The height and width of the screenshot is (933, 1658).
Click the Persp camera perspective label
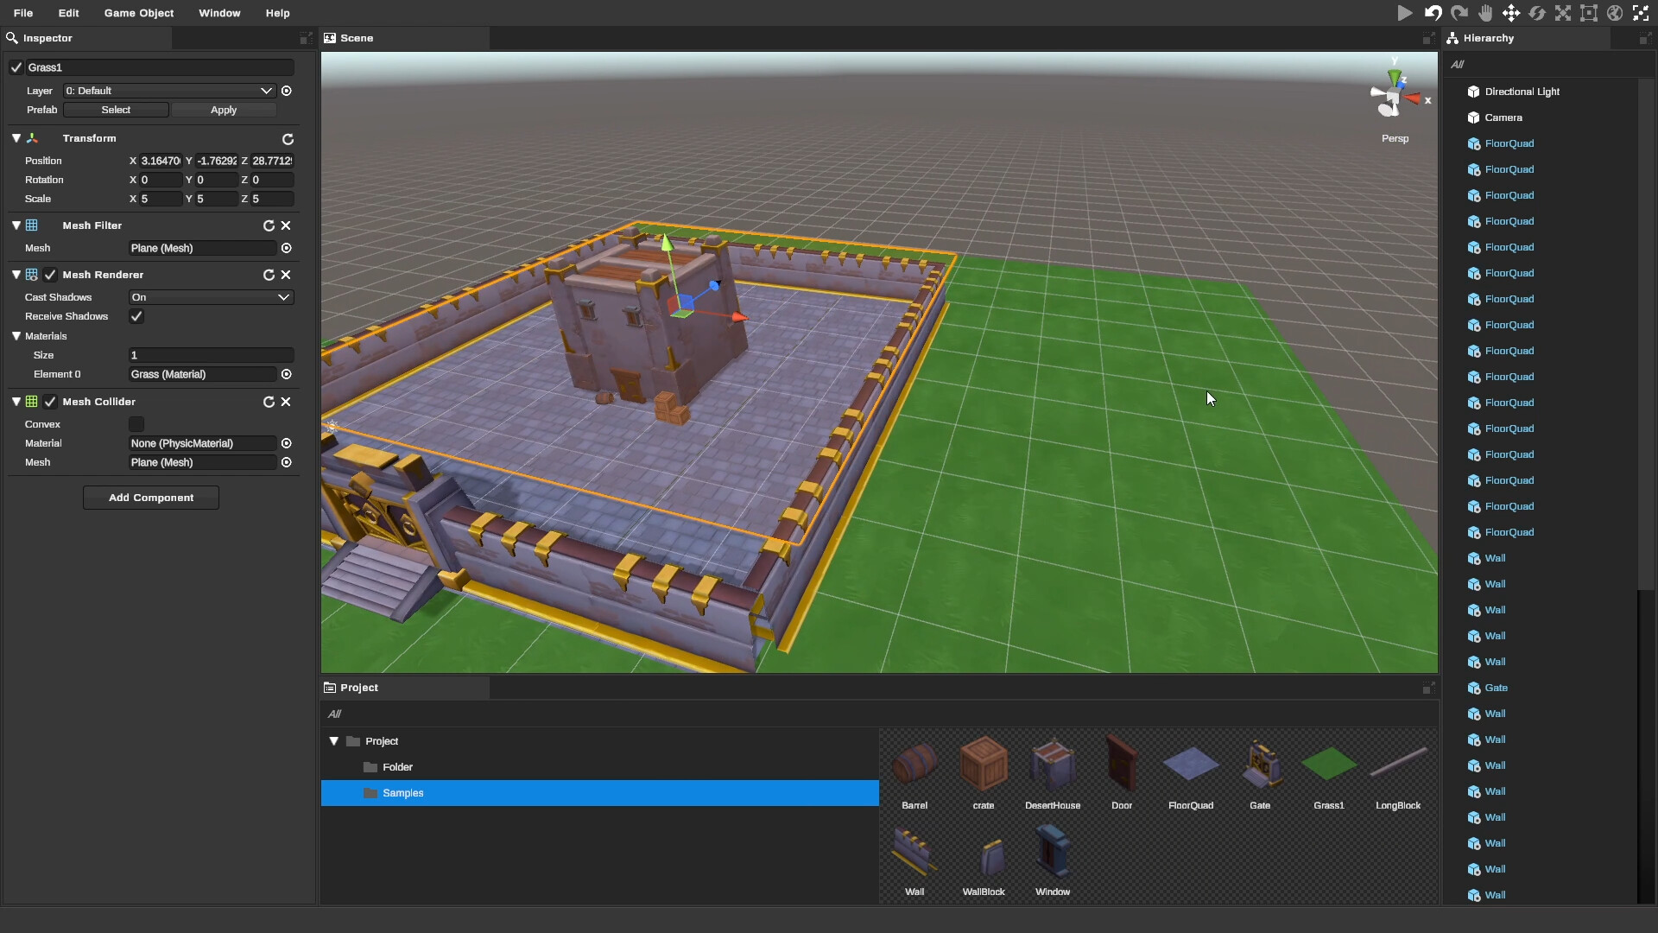pyautogui.click(x=1395, y=136)
